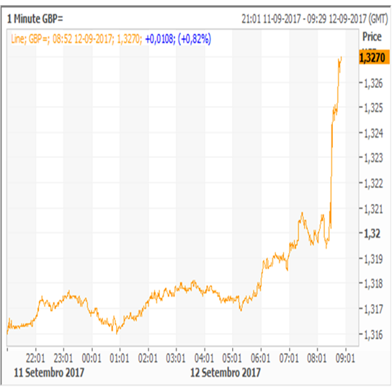Click the 1,316 price axis label

373,334
